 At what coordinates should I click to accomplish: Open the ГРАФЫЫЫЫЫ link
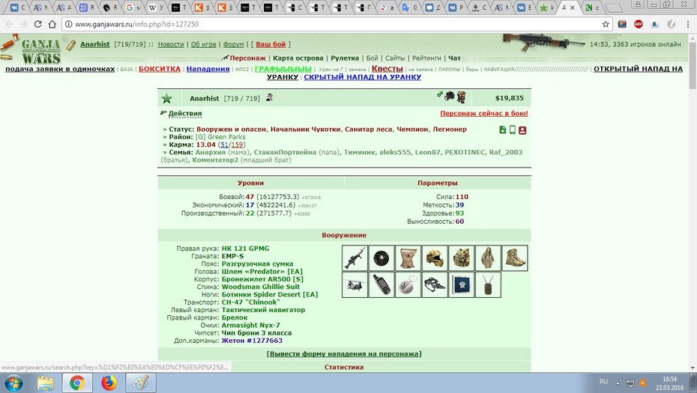pyautogui.click(x=283, y=69)
